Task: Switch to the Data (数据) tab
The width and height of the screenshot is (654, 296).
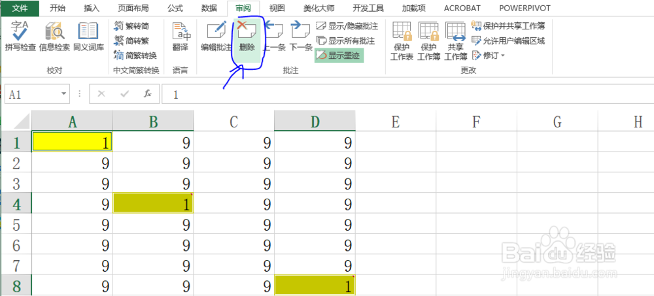Action: tap(209, 8)
